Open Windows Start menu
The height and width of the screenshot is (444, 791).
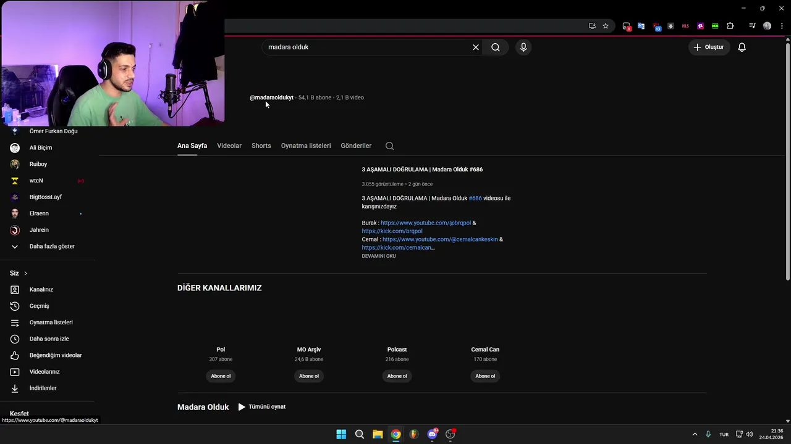341,434
